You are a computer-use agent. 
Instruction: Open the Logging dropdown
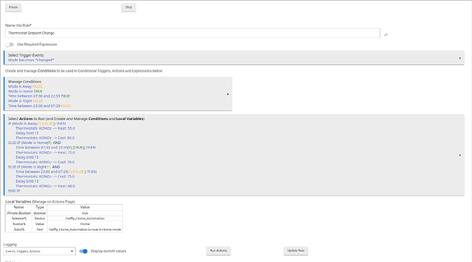pos(40,251)
